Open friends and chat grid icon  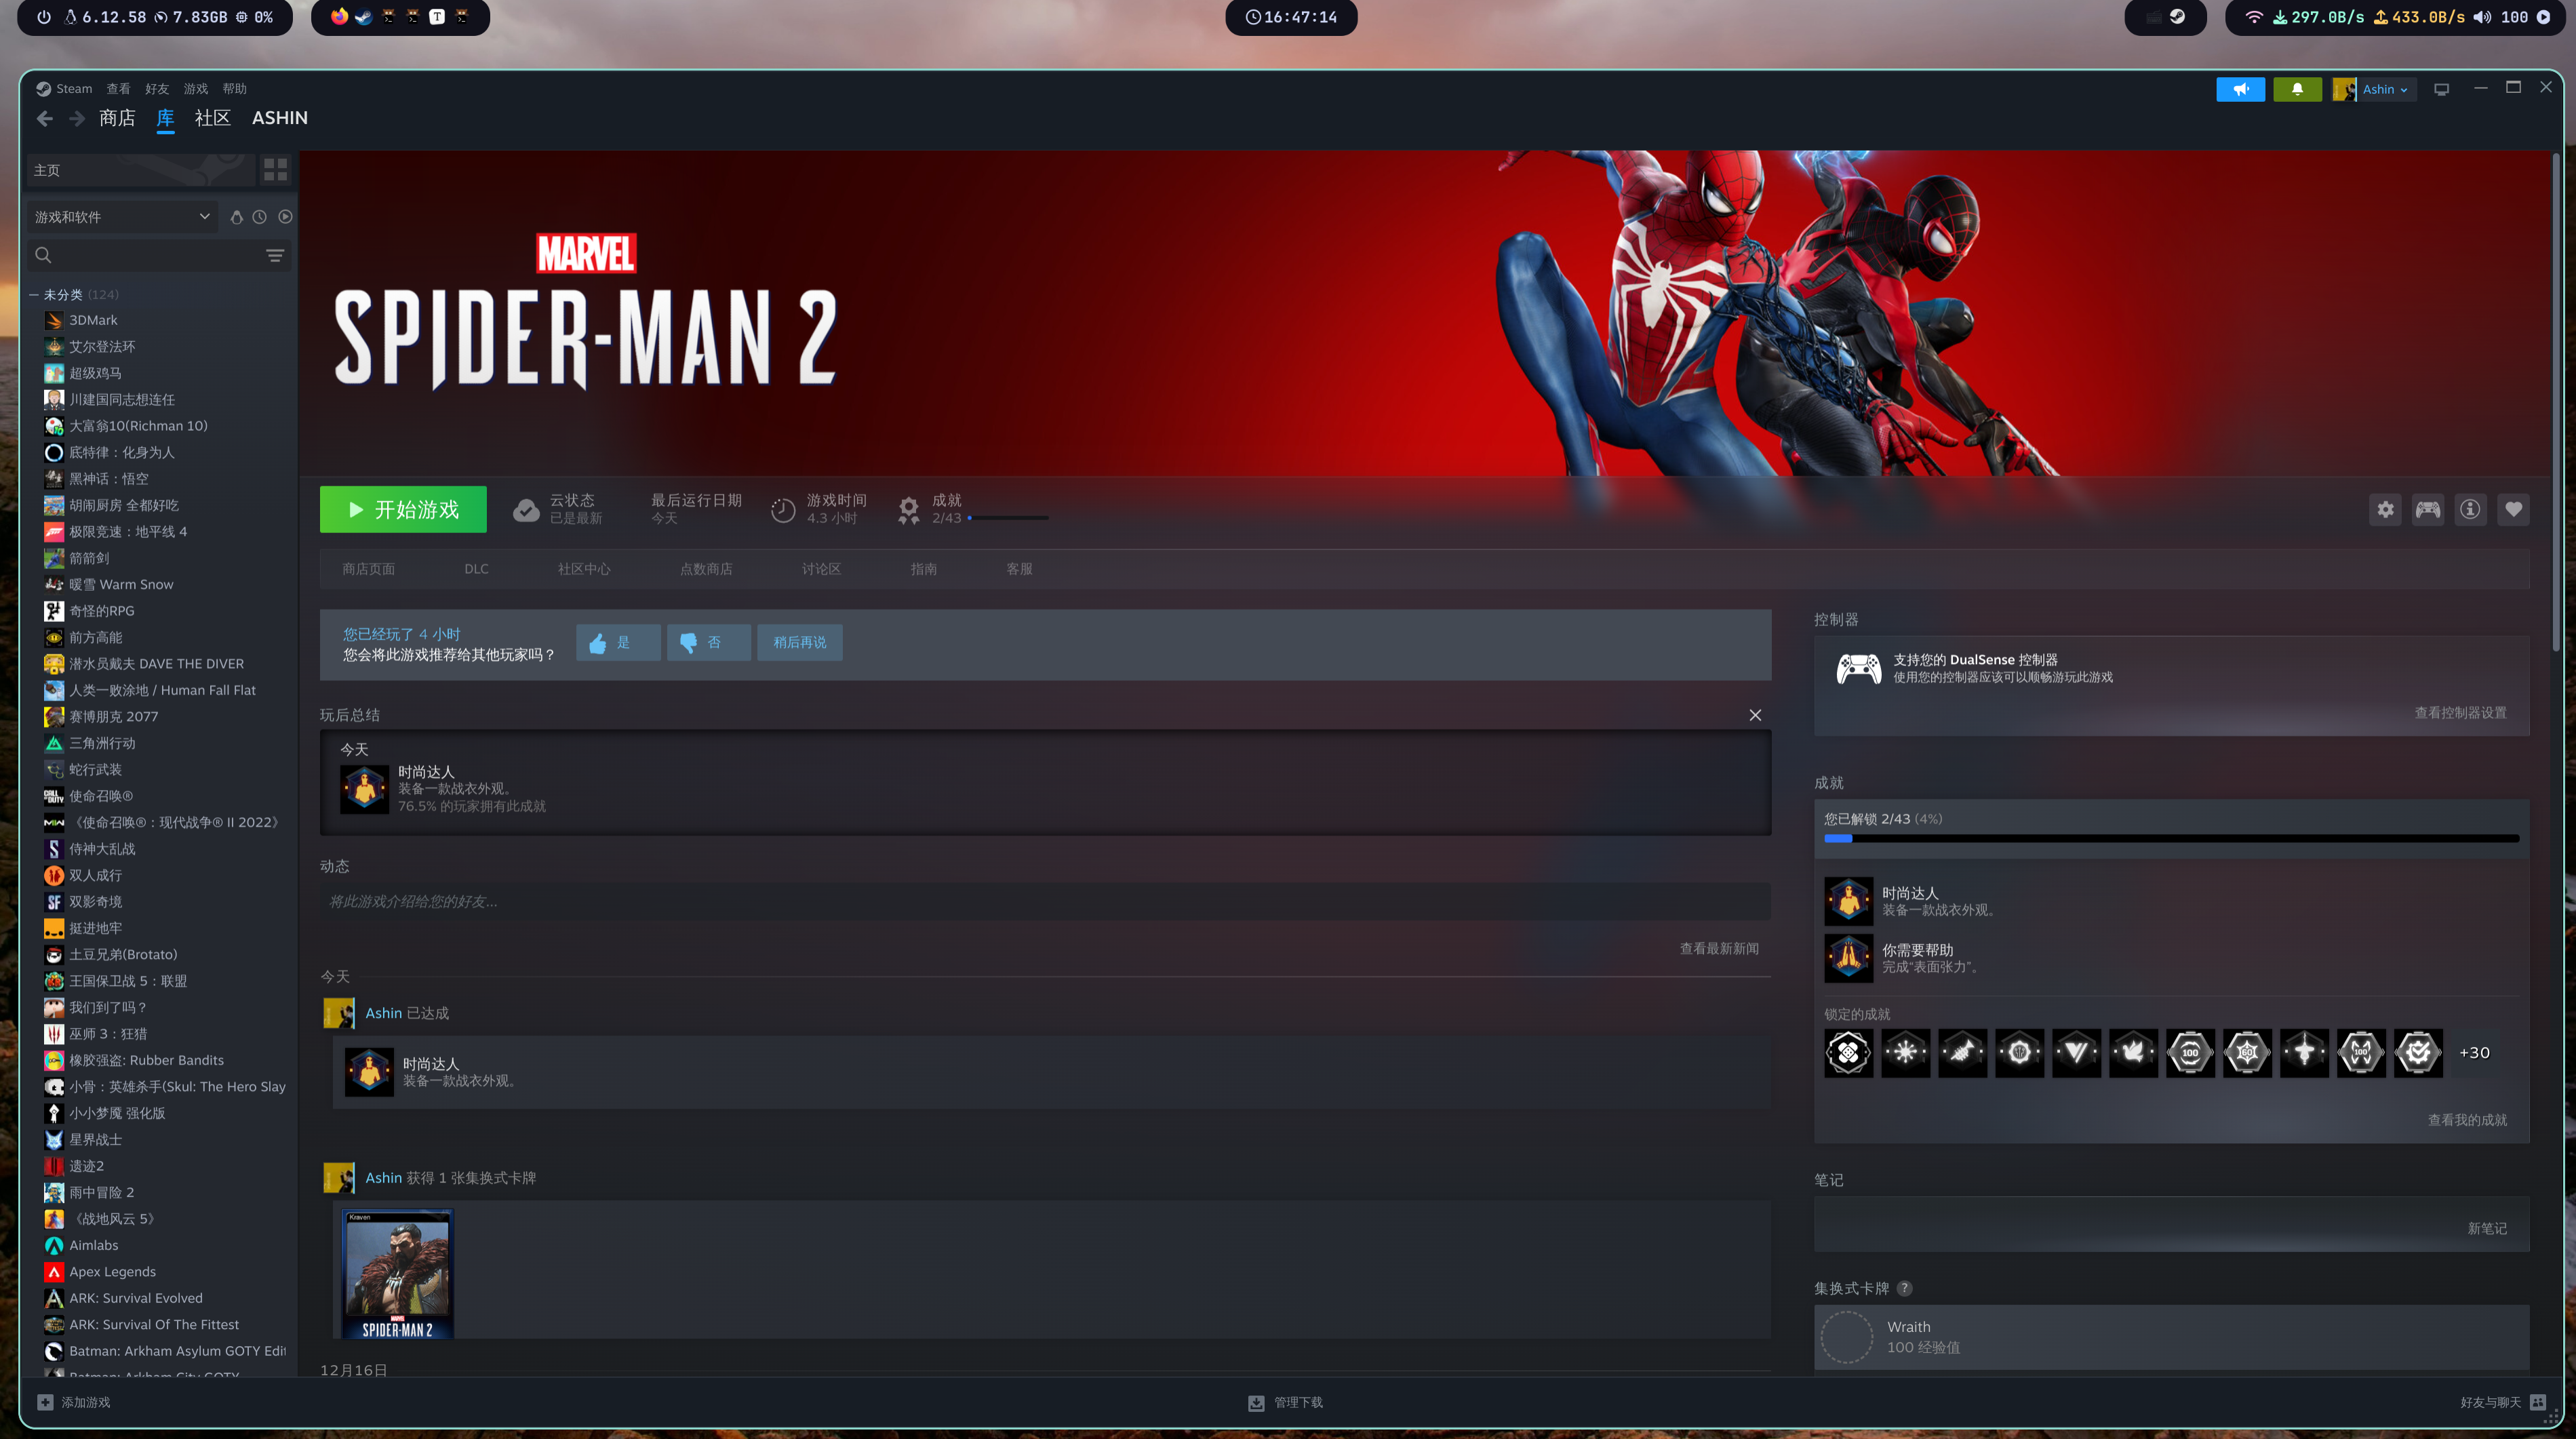tap(2538, 1402)
